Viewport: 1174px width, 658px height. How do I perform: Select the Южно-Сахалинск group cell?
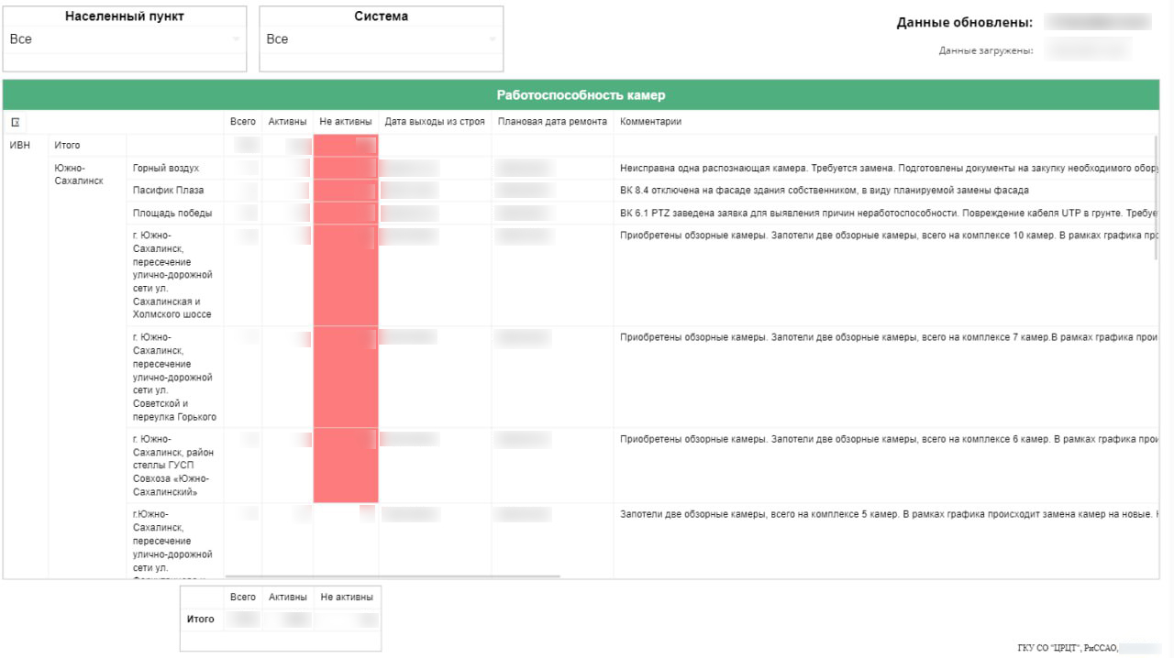pyautogui.click(x=79, y=174)
